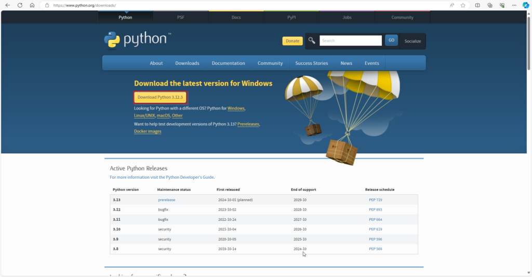Follow the Other OS link
This screenshot has height=277, width=532.
[x=177, y=115]
